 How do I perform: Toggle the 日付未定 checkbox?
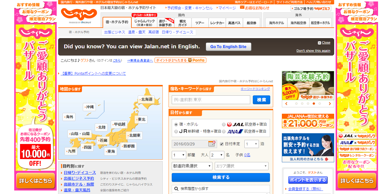tap(222, 144)
